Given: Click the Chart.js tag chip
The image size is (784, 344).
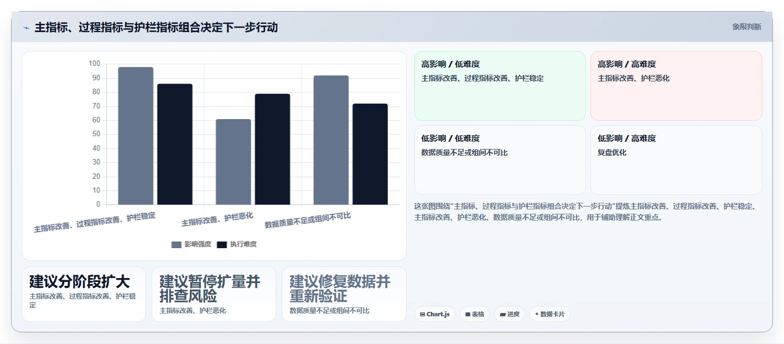Looking at the screenshot, I should tap(435, 314).
